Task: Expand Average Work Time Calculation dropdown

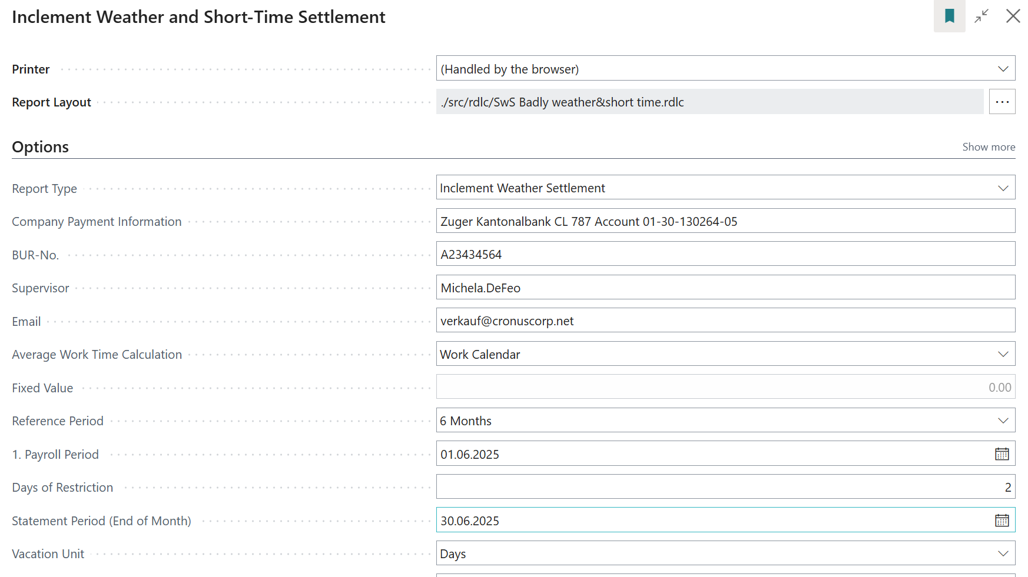Action: [1003, 354]
